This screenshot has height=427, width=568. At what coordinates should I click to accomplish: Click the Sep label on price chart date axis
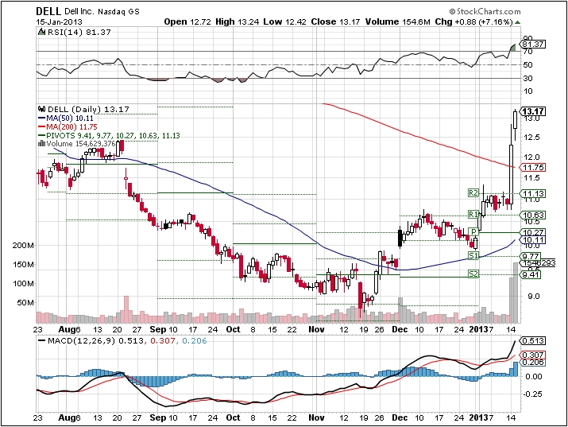click(x=157, y=329)
